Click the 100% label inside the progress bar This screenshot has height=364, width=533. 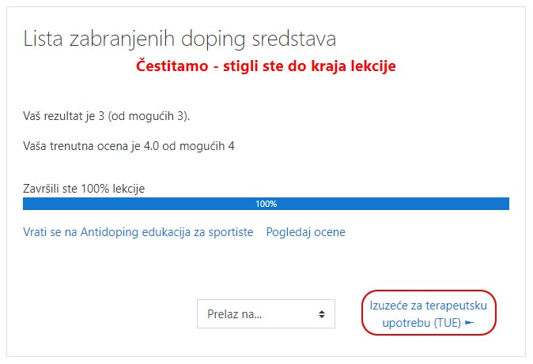[x=266, y=204]
